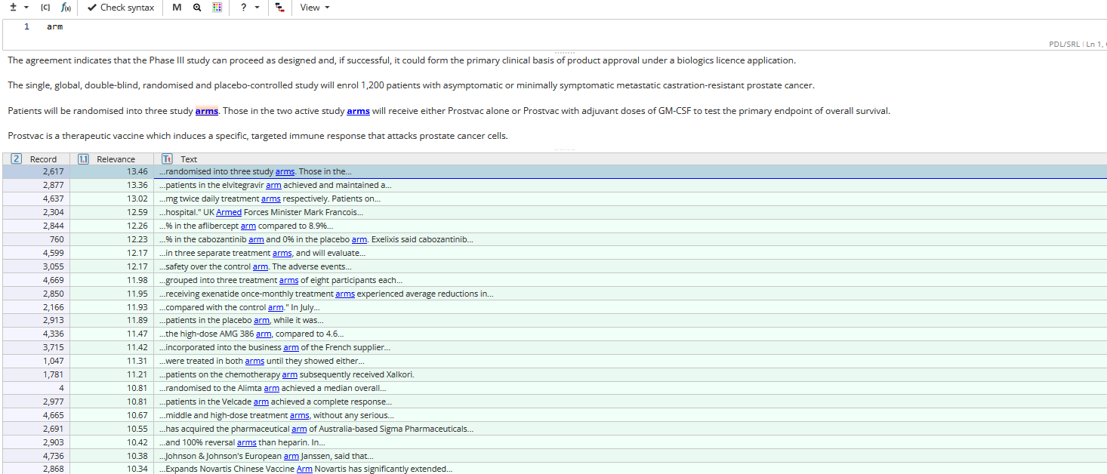Click the plus-minus operator icon
Screen dimensions: 1107x474
(12, 8)
